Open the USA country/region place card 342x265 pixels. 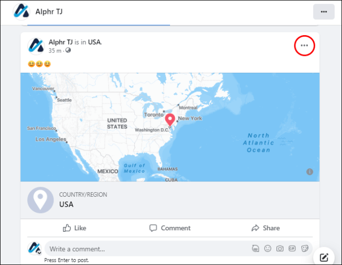point(170,200)
